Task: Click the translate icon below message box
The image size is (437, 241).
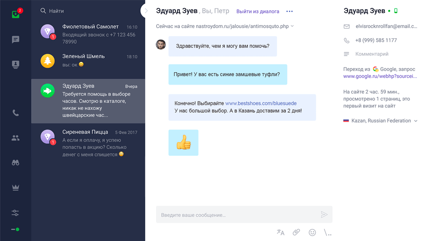Action: (x=280, y=232)
